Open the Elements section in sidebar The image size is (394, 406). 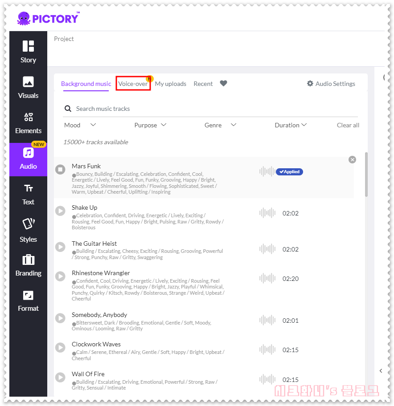(x=28, y=123)
